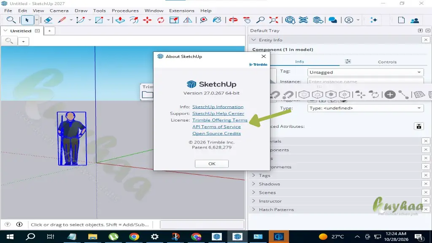432x243 pixels.
Task: Expand the Tags panel
Action: (254, 175)
